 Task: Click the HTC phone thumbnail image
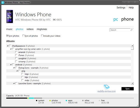tap(10, 16)
